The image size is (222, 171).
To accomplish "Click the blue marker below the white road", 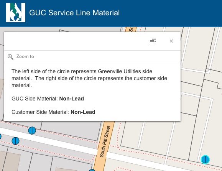I will click(15, 141).
